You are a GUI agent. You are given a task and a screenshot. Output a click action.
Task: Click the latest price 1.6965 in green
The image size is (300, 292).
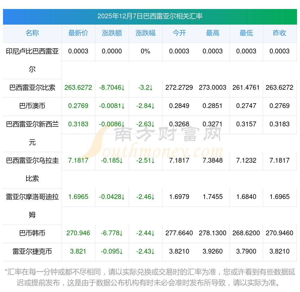point(78,197)
